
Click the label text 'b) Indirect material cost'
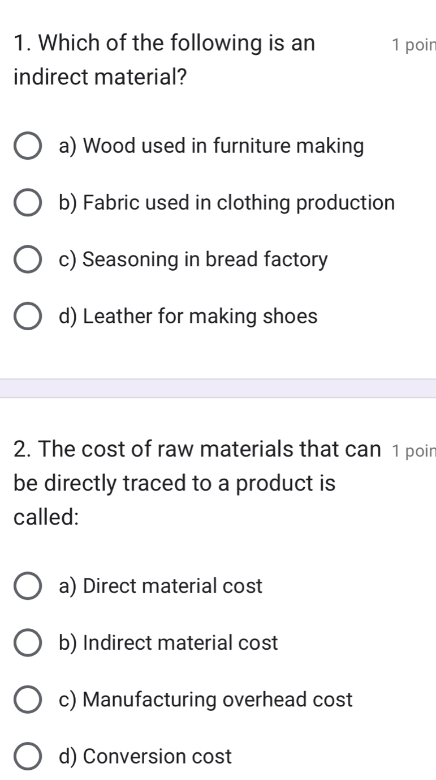pyautogui.click(x=168, y=643)
